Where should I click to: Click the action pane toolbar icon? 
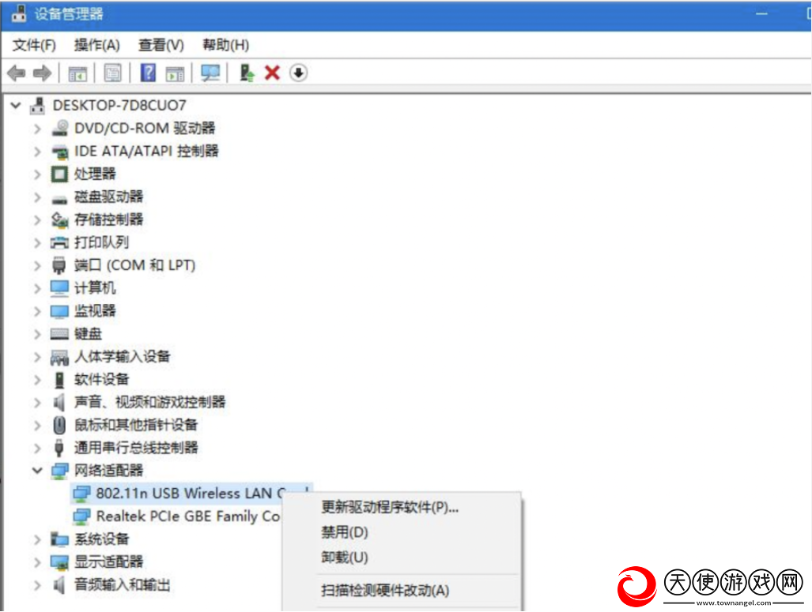175,74
